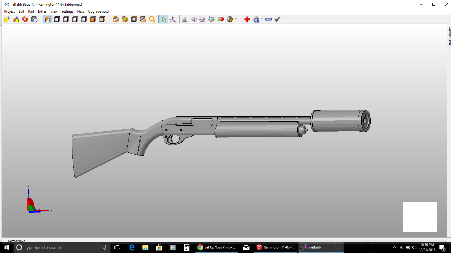Expand the dropdown beside the measuring icon
This screenshot has height=253, width=451.
pos(262,19)
